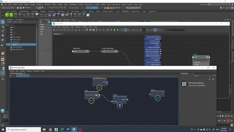This screenshot has height=132, width=234.
Task: Click the orange sphere icon in left toolbox
Action: [3, 54]
